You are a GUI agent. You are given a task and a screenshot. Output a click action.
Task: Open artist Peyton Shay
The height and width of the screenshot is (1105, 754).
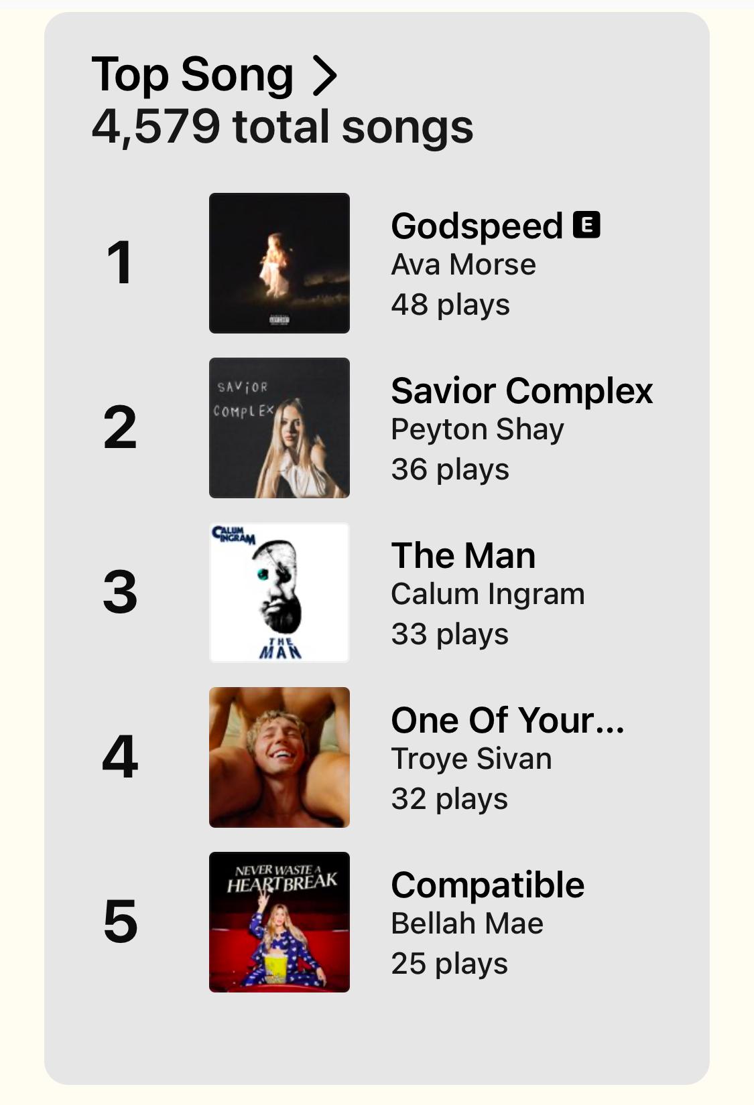(478, 430)
